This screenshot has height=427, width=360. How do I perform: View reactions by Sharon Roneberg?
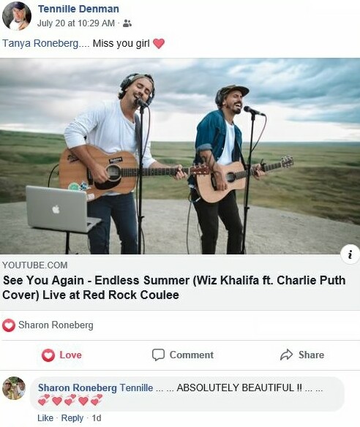click(56, 325)
